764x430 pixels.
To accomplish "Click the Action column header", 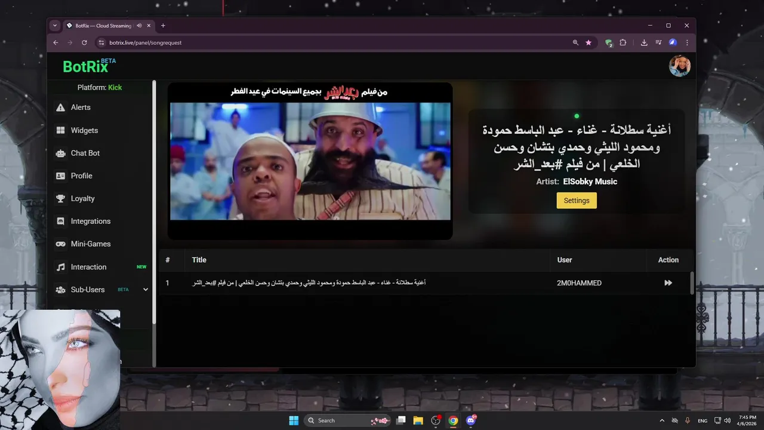I will point(668,260).
